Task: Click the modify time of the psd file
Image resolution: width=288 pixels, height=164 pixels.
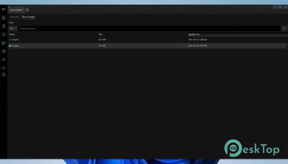Action: 197,40
